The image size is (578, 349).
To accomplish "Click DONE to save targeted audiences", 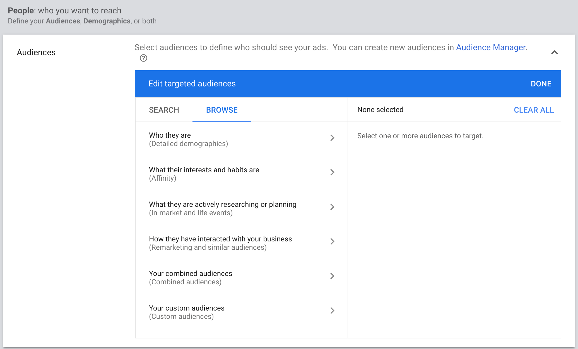I will (x=541, y=84).
